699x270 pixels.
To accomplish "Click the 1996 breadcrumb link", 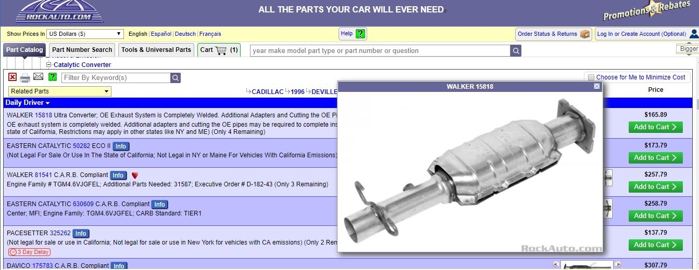I will coord(297,92).
